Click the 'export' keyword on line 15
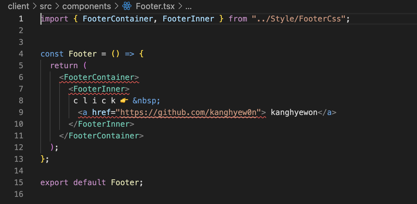 (x=55, y=183)
